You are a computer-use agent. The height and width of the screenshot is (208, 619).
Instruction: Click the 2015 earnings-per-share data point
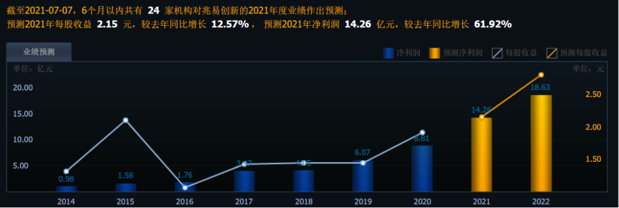pyautogui.click(x=126, y=120)
